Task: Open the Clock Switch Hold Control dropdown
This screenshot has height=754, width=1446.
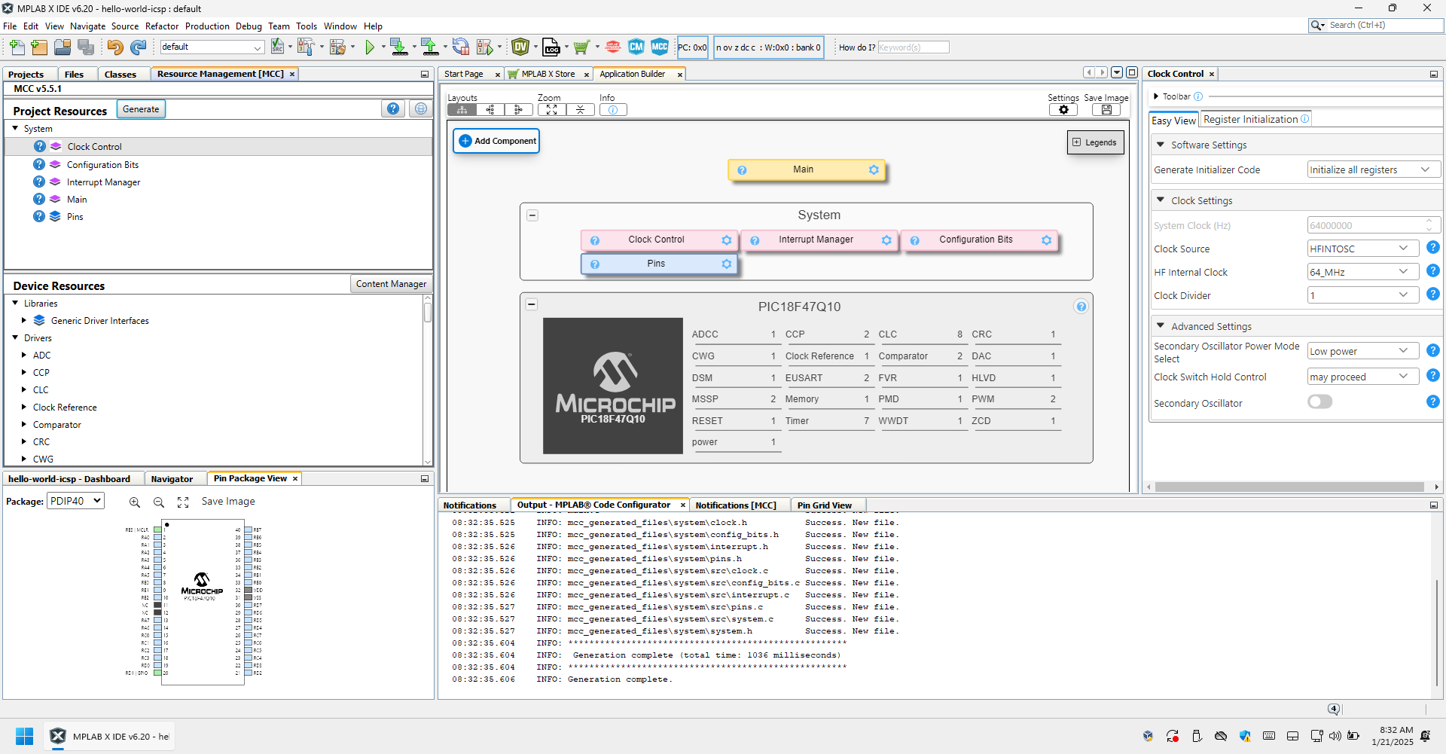Action: (x=1363, y=377)
